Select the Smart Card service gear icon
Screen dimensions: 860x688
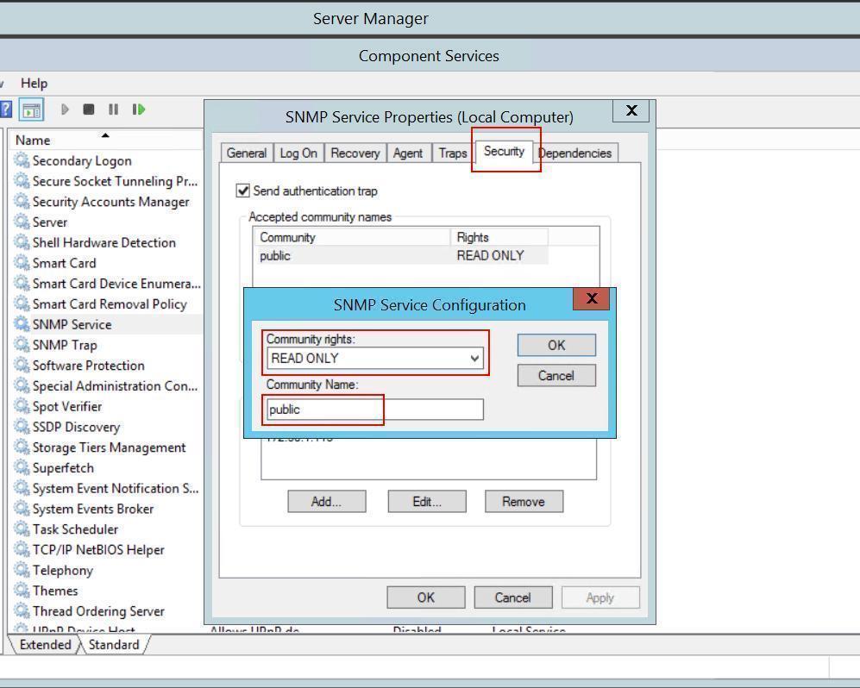(x=22, y=263)
